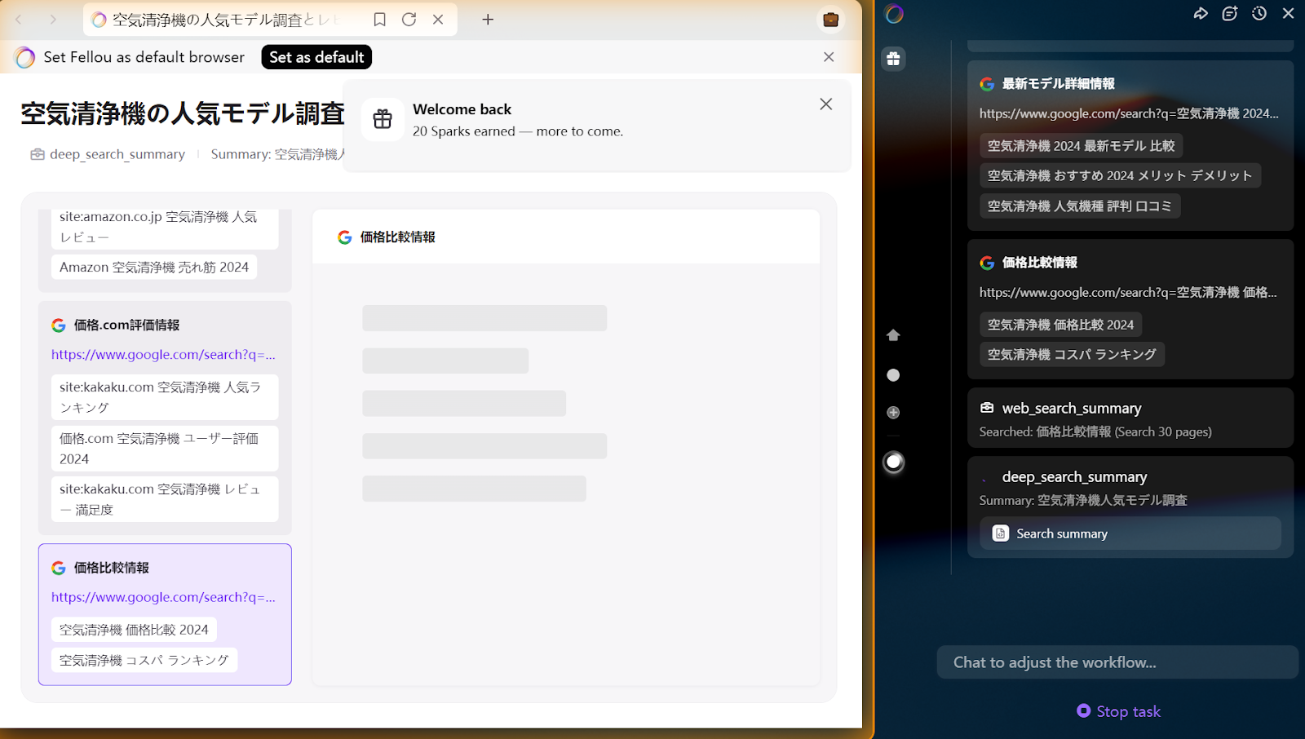Bookmark the current page in tab bar
Screen dimensions: 1305x739
click(379, 20)
